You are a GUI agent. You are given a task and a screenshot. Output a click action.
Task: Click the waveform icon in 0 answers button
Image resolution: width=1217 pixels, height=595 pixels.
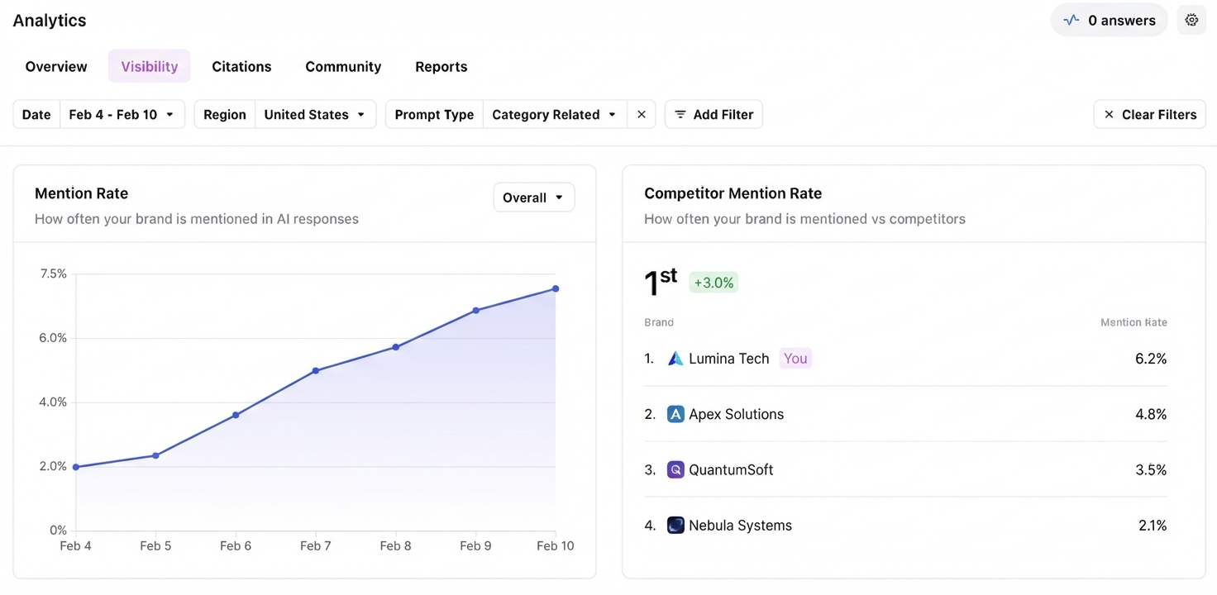click(1071, 19)
